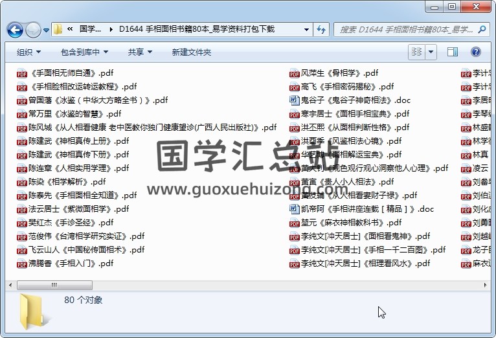Click the 国学... breadcrumb in address bar

90,29
